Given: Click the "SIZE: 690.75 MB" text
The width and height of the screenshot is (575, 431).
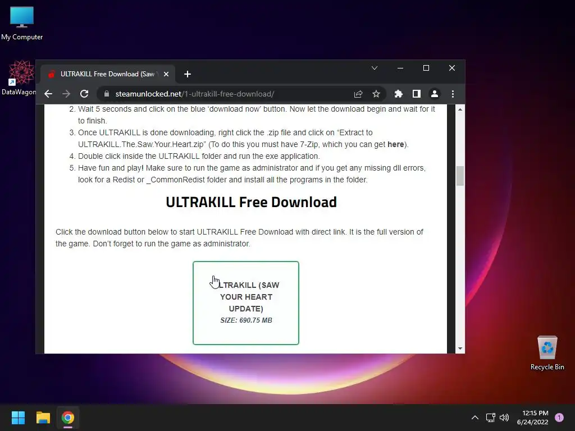Looking at the screenshot, I should click(246, 320).
